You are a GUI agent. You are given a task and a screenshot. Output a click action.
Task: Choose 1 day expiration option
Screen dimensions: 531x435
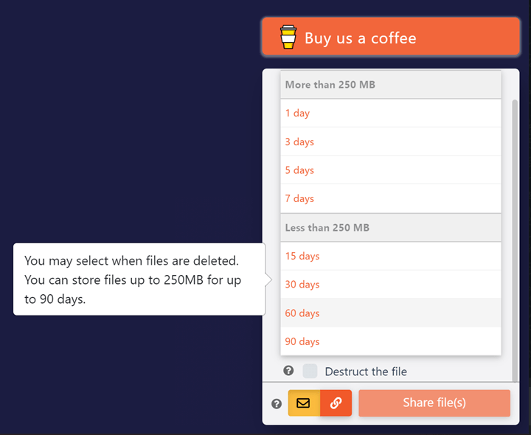click(391, 113)
